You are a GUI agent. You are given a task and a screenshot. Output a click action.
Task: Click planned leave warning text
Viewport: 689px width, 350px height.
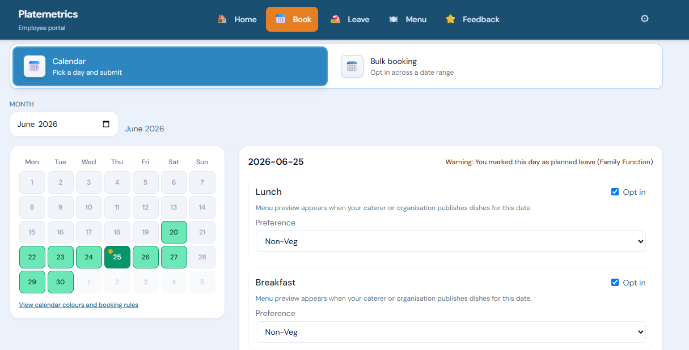[x=549, y=162]
